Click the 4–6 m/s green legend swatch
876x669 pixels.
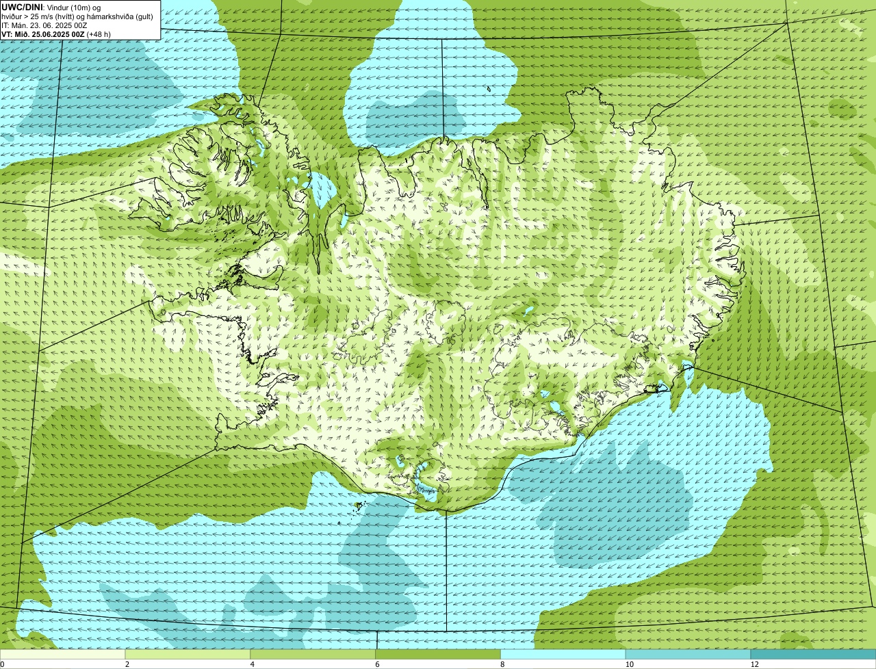point(313,655)
